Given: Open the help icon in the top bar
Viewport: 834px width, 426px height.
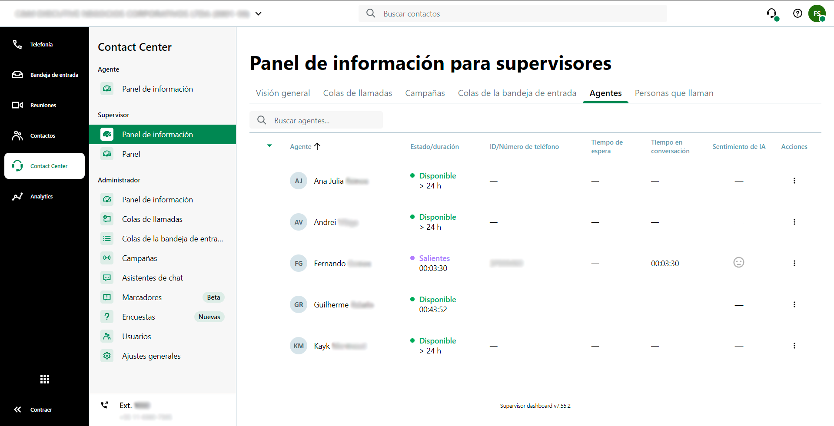Looking at the screenshot, I should (x=797, y=13).
